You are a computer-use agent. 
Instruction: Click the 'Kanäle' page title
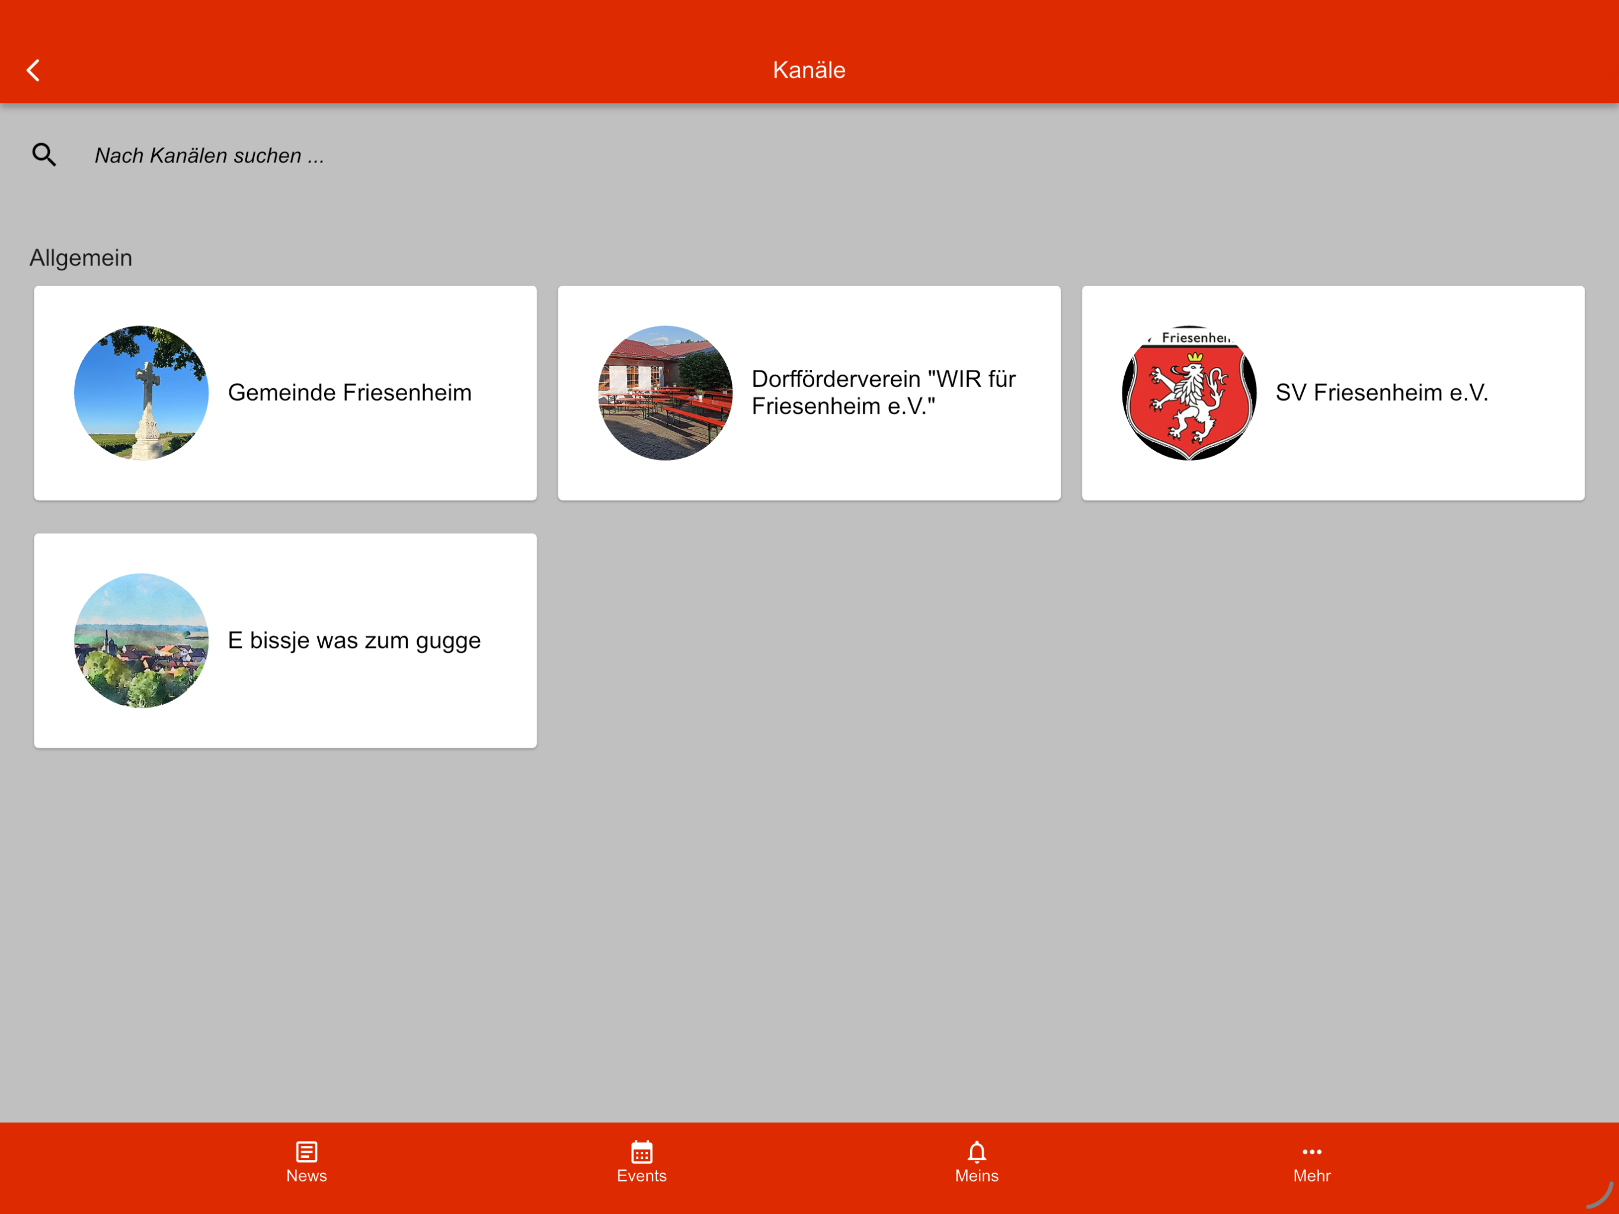pos(809,71)
